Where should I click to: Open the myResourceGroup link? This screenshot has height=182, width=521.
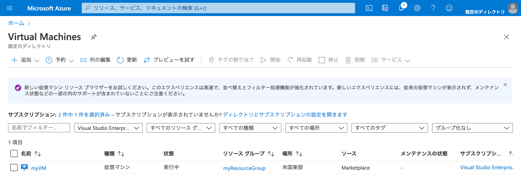click(x=244, y=168)
